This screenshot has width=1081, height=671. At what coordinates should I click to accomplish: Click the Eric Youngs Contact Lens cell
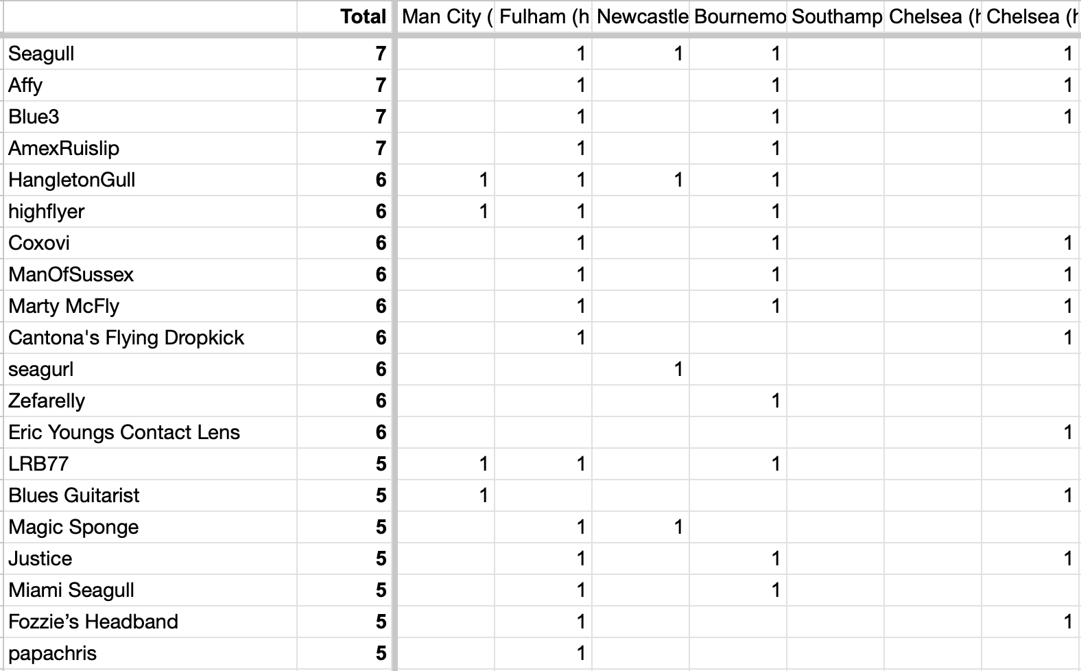[x=150, y=432]
